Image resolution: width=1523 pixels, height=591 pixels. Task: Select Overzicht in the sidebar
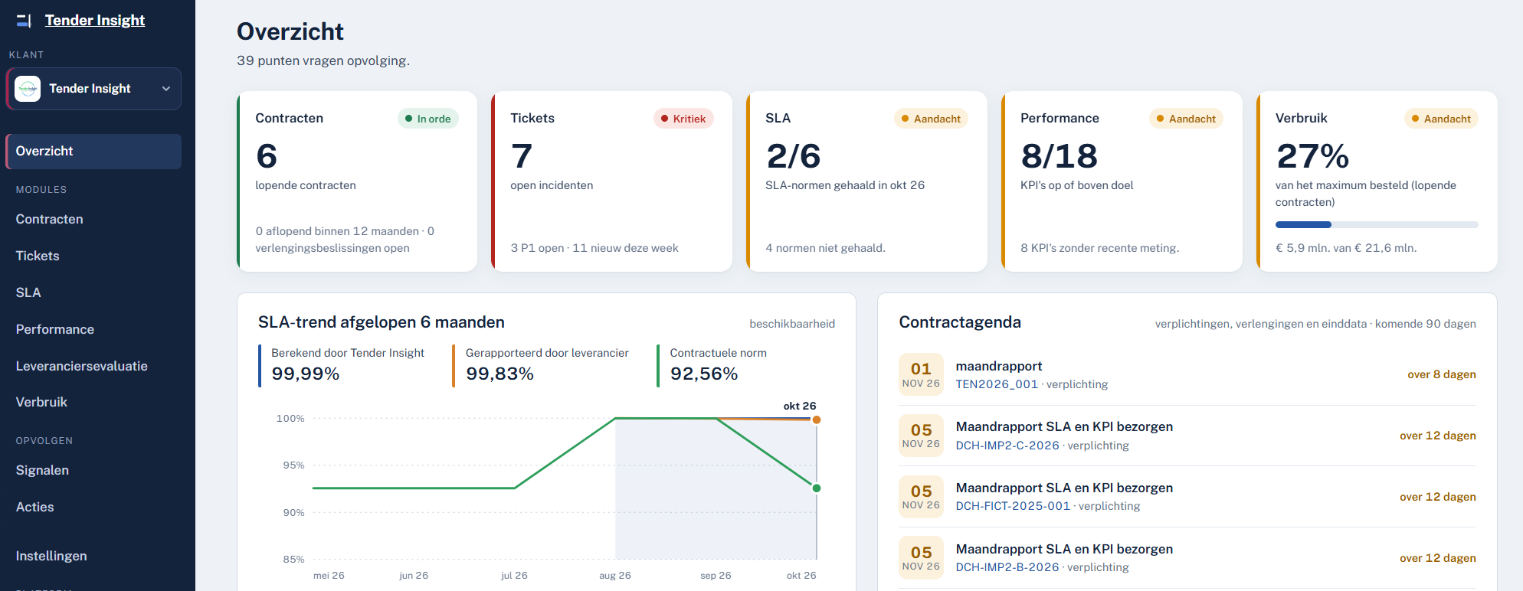[x=93, y=152]
